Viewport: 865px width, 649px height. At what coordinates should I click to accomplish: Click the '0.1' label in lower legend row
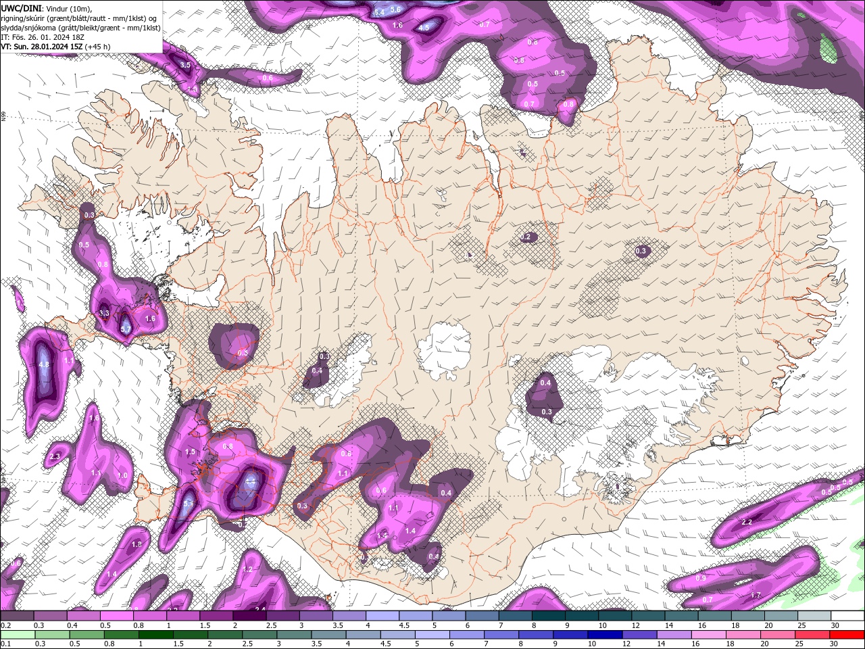click(5, 644)
